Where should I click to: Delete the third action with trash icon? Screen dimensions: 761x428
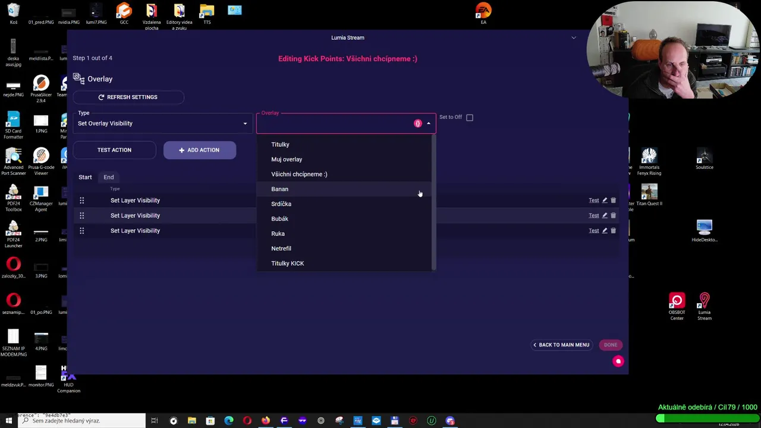[614, 231]
